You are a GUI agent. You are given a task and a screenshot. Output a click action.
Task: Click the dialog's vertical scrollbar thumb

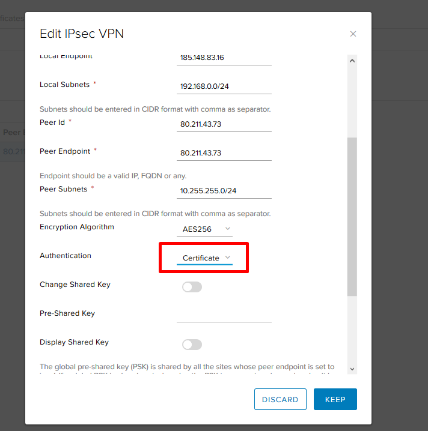[x=352, y=217]
